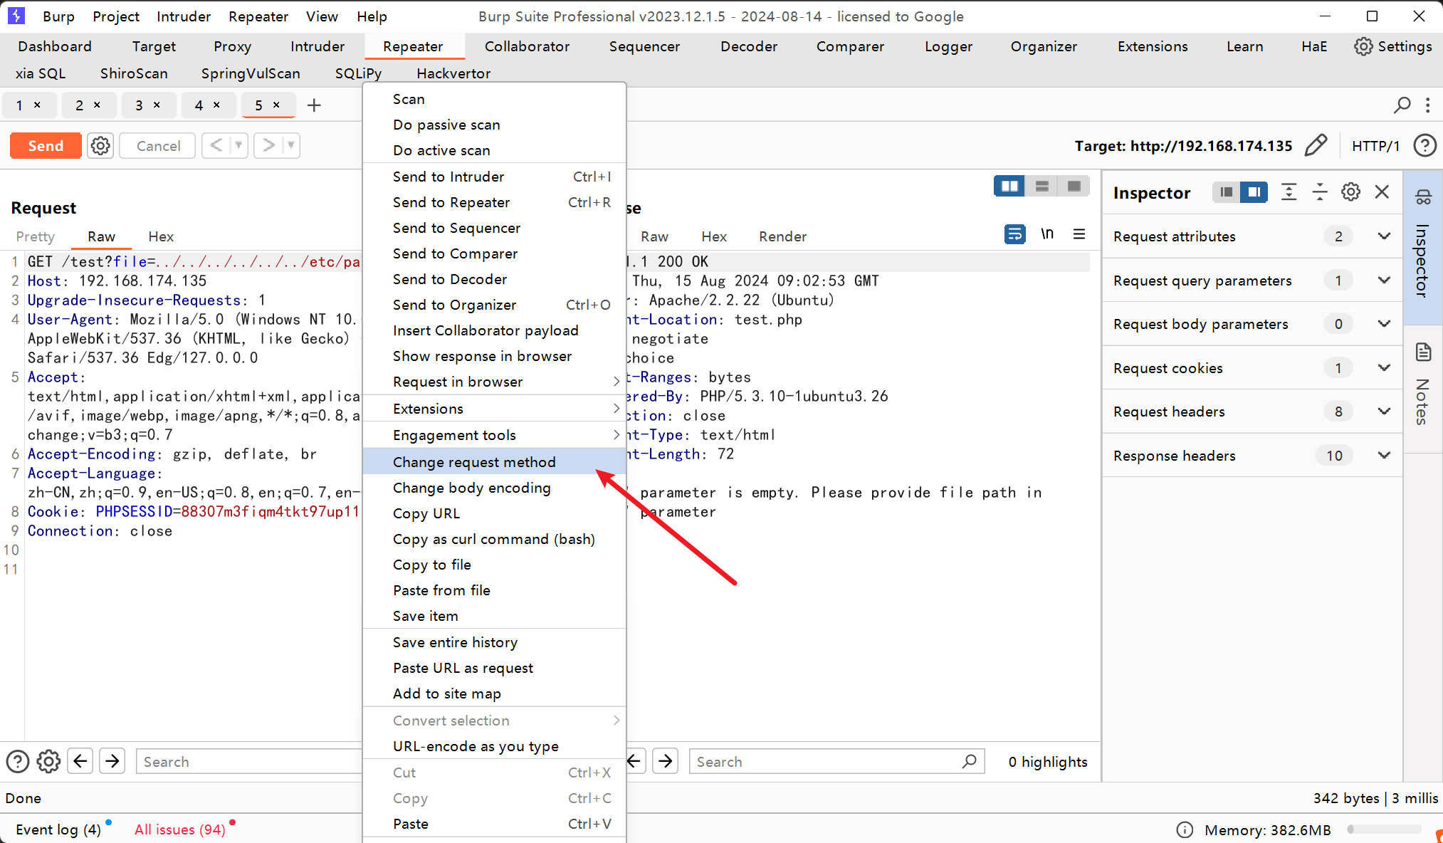Switch to tabbed layout view
Viewport: 1443px width, 843px height.
pyautogui.click(x=1074, y=187)
